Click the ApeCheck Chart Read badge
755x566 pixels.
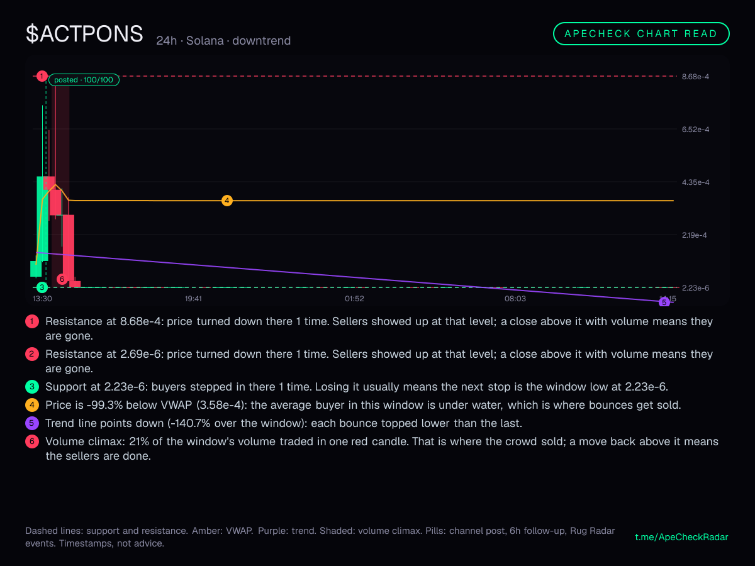tap(641, 34)
